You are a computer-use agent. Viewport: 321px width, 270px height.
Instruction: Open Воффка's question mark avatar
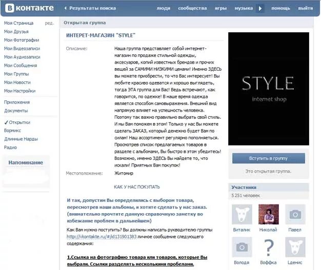[x=268, y=247]
